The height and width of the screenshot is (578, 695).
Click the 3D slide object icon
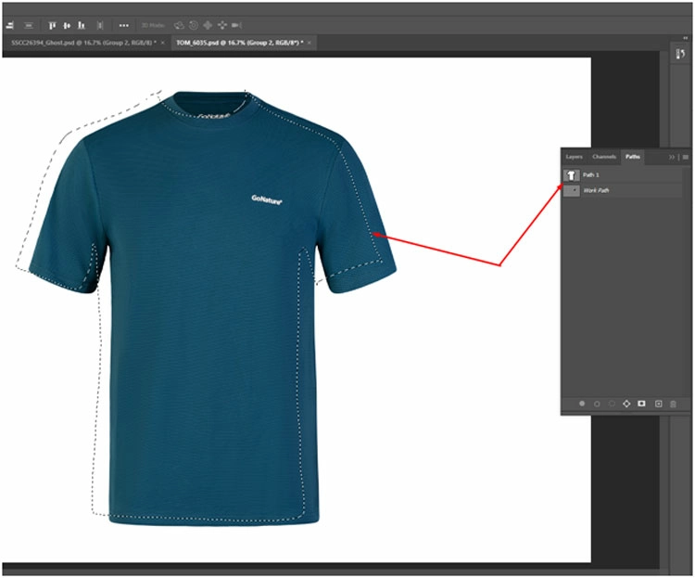coord(222,25)
